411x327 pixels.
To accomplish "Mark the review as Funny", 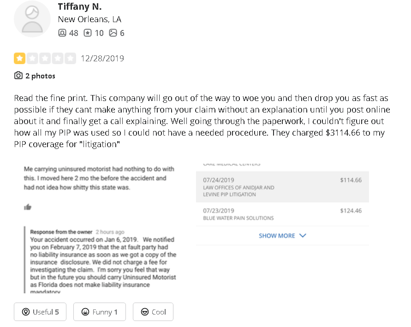I will point(99,312).
